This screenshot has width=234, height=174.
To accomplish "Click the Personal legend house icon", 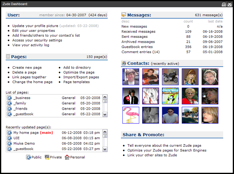I will coord(67,157).
